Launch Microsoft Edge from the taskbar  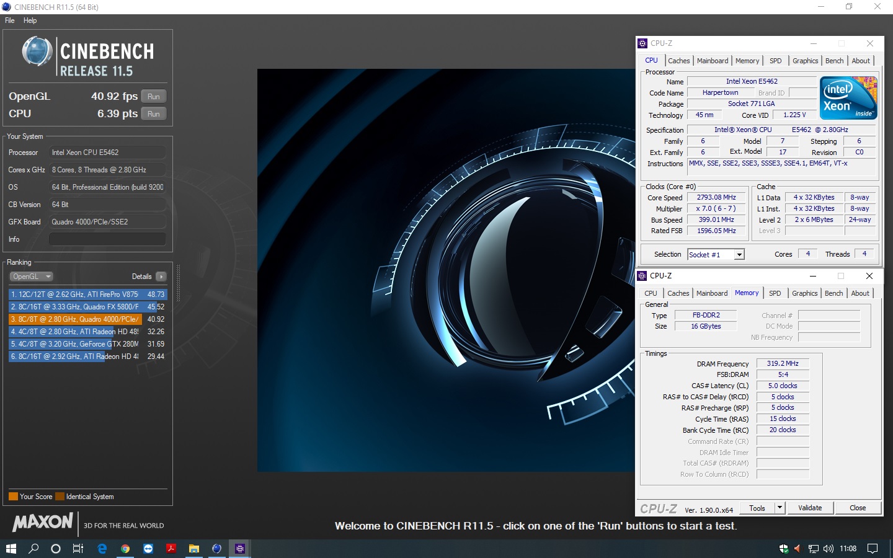pos(102,549)
